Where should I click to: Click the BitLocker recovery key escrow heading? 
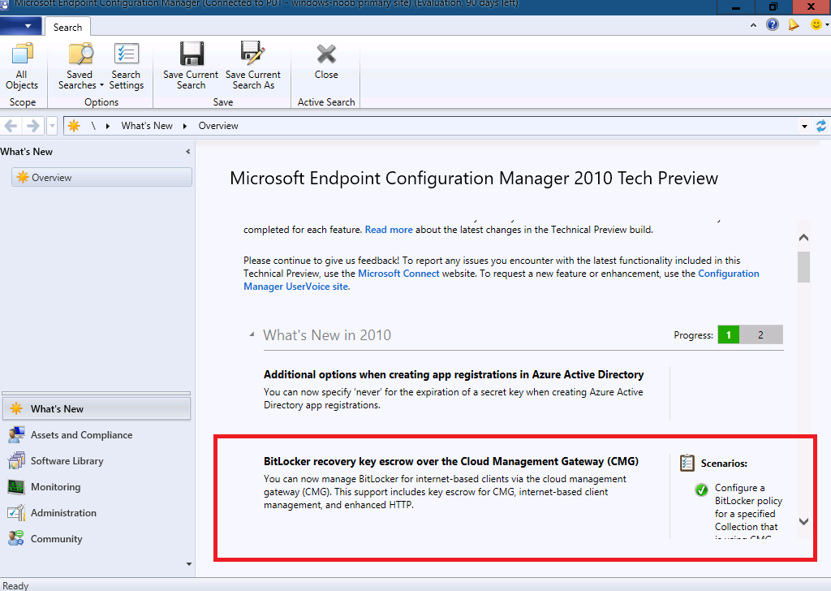pos(451,461)
